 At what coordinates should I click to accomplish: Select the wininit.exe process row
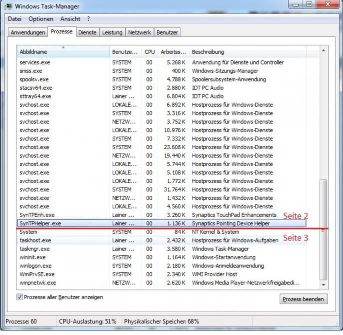click(161, 257)
